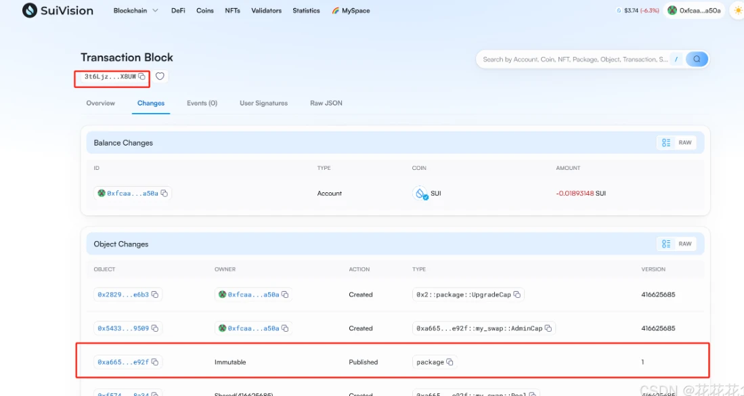Copy address in Balance Changes row
Screen dimensions: 744x396
click(165, 193)
